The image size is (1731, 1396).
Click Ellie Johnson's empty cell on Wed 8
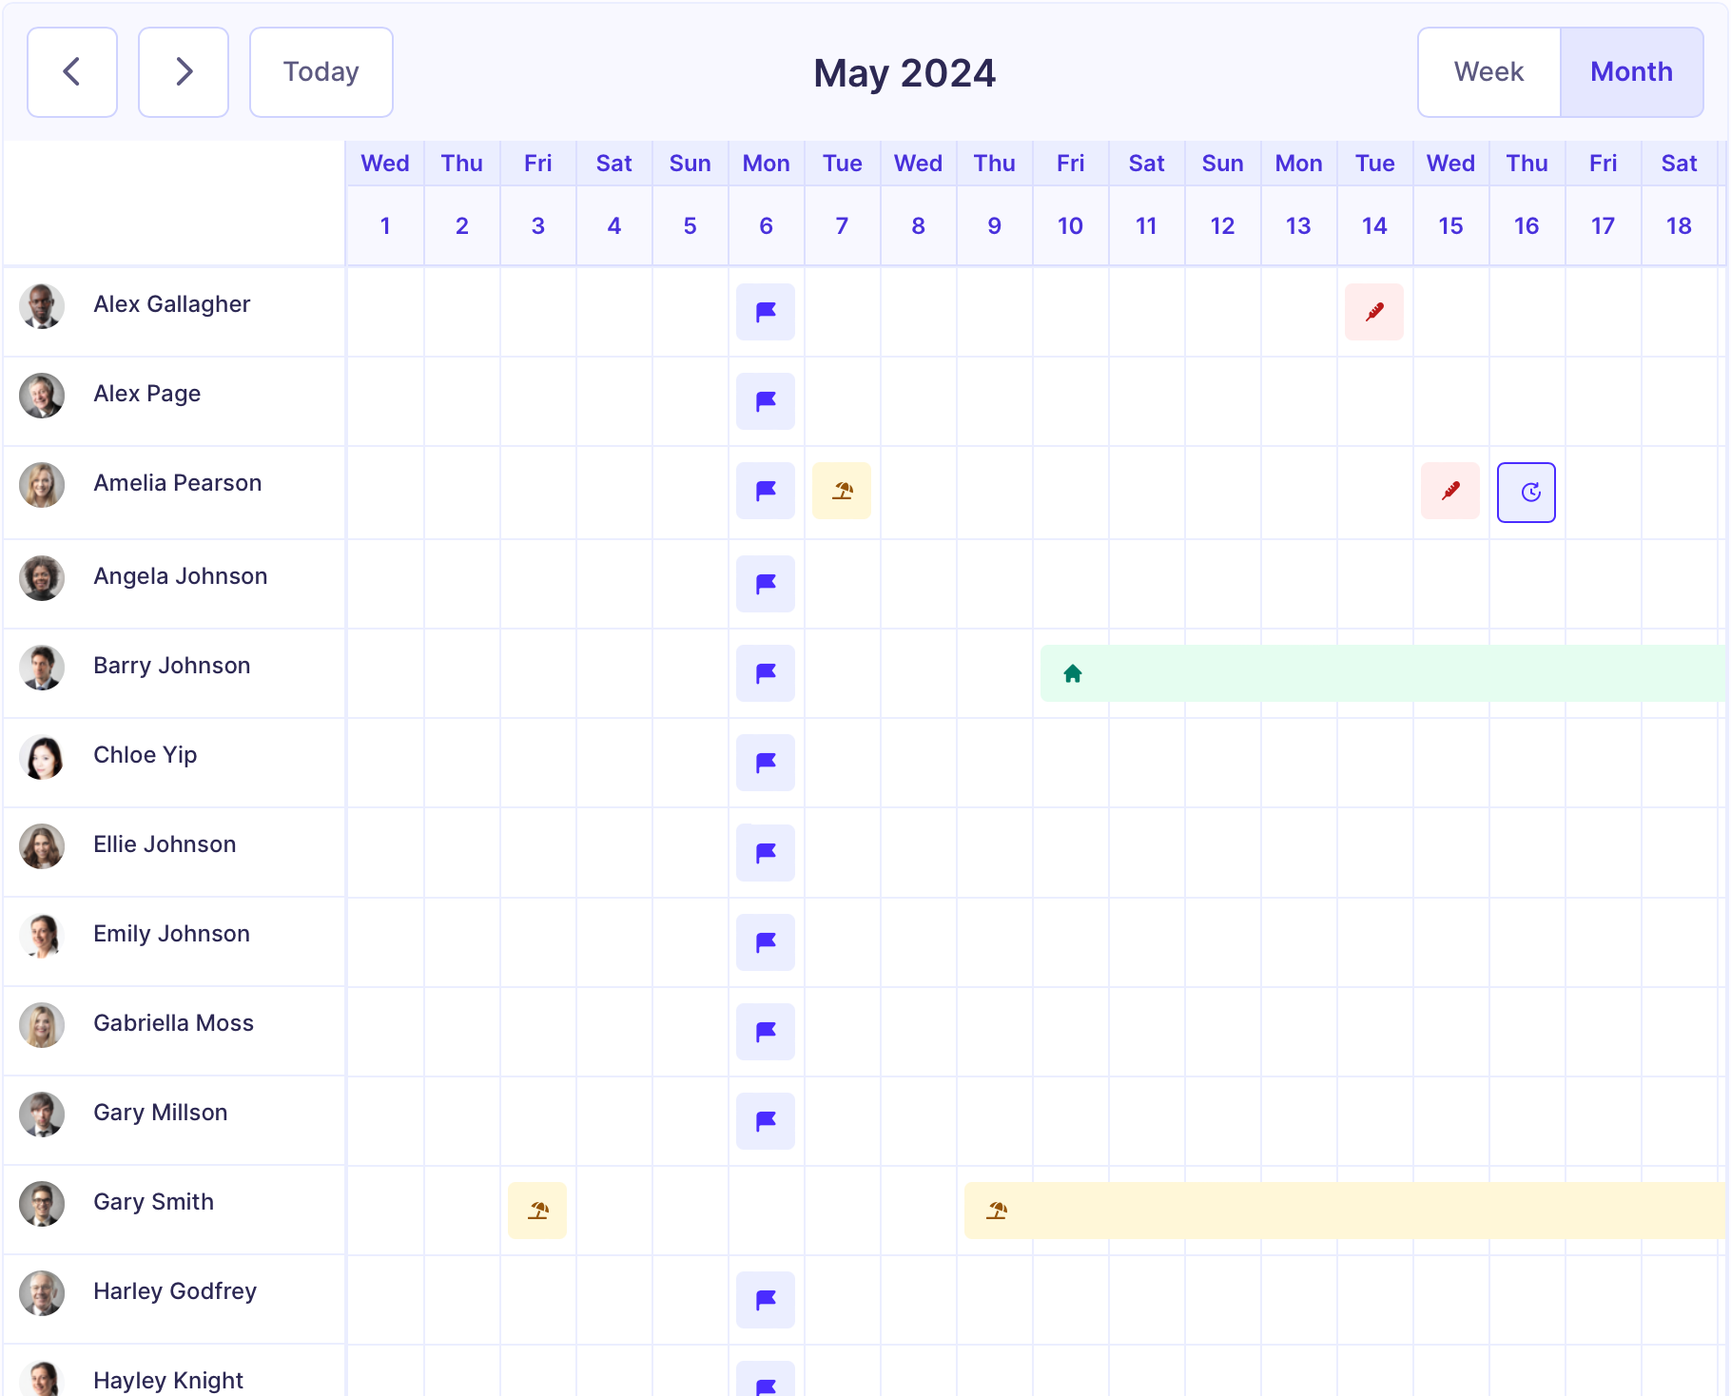pyautogui.click(x=918, y=852)
